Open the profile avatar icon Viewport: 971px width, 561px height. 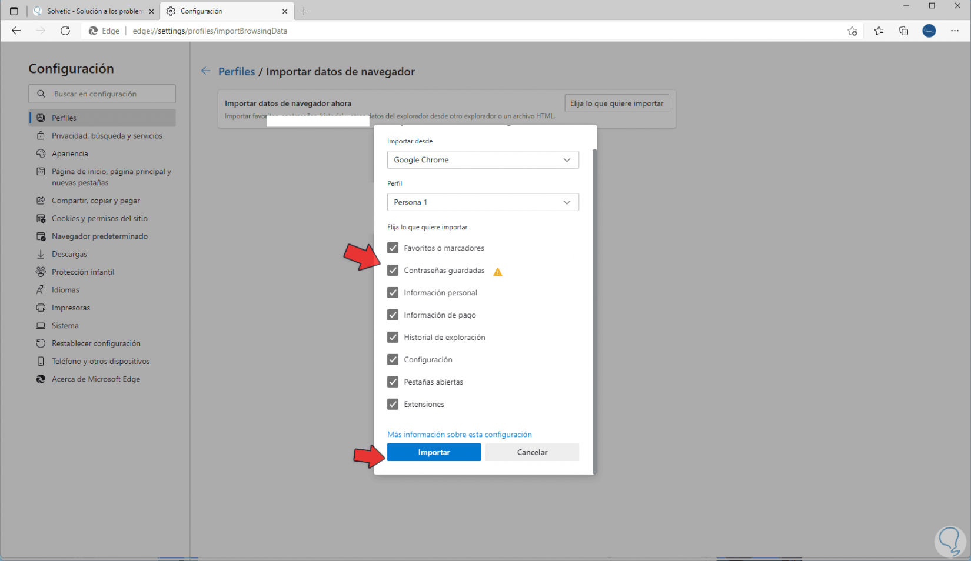pos(929,31)
